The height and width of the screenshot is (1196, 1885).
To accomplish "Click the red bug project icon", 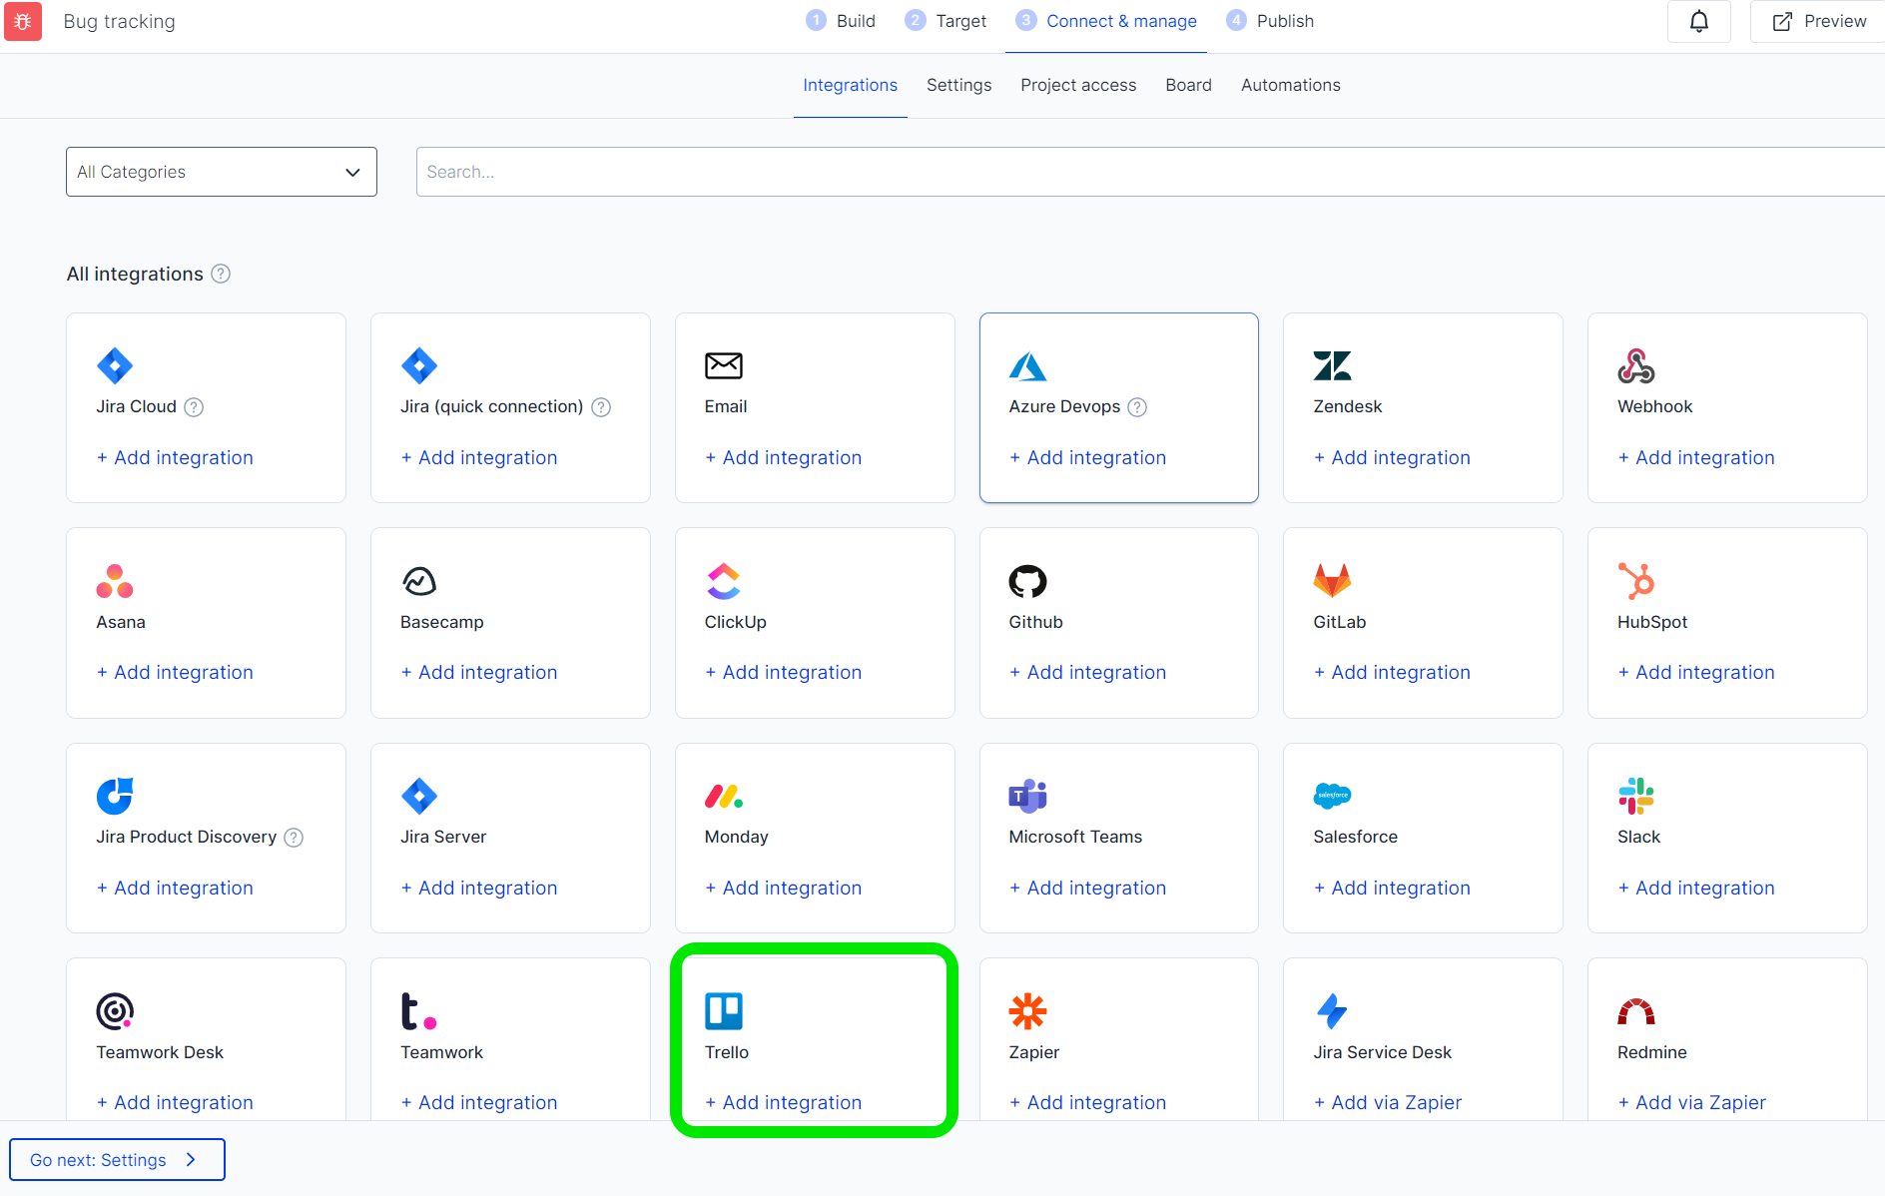I will pyautogui.click(x=23, y=21).
